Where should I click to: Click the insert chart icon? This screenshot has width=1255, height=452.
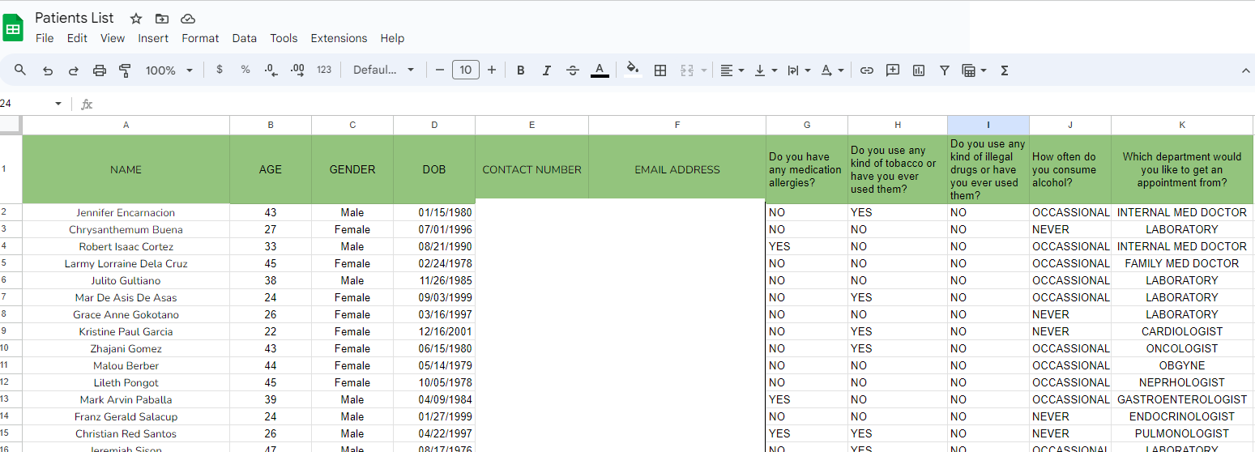click(x=919, y=70)
